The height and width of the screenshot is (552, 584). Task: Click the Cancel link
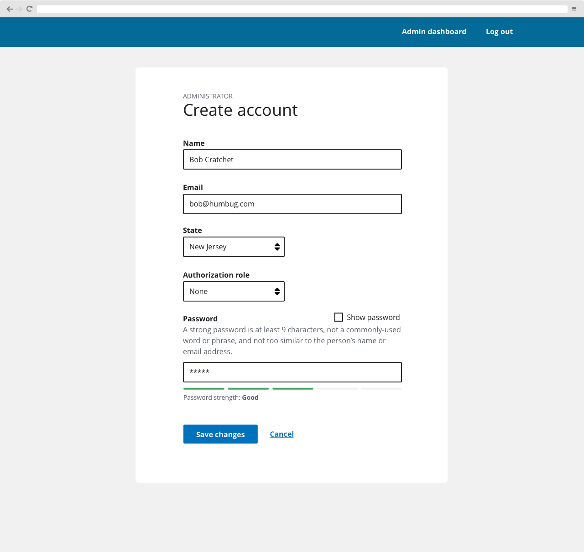tap(282, 434)
